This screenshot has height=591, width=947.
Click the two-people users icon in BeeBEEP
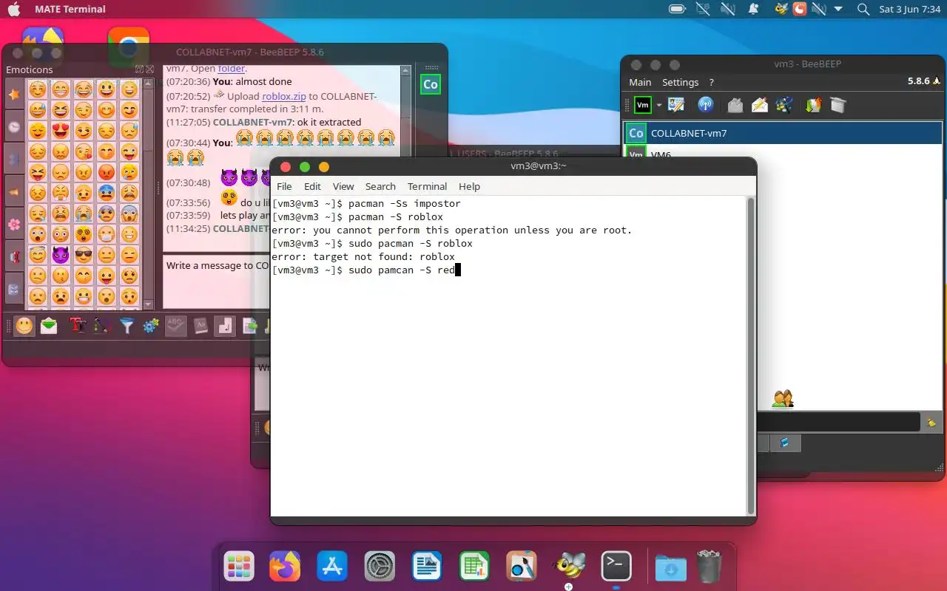point(783,399)
